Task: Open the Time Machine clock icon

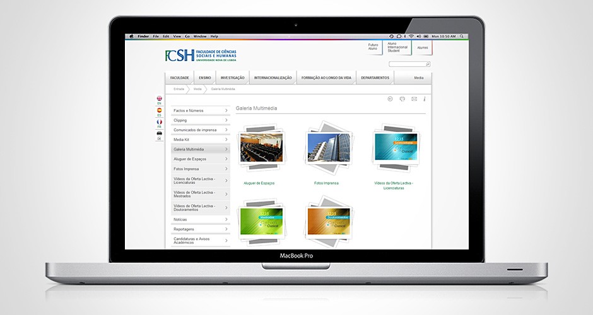Action: coord(391,37)
